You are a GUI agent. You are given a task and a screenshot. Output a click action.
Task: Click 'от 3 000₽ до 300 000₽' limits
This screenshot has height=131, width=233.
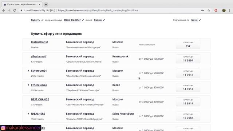151,102
